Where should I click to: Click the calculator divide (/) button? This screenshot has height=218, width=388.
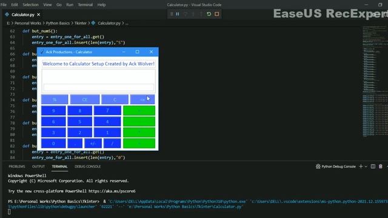112,144
